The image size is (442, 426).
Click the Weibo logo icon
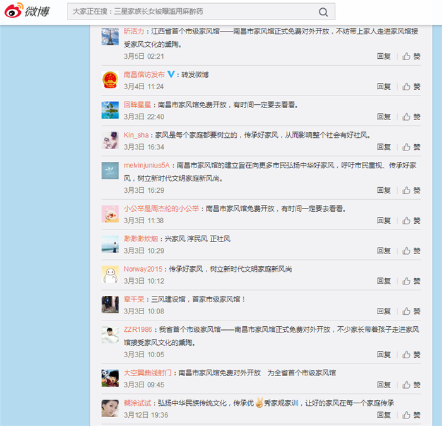click(x=13, y=11)
